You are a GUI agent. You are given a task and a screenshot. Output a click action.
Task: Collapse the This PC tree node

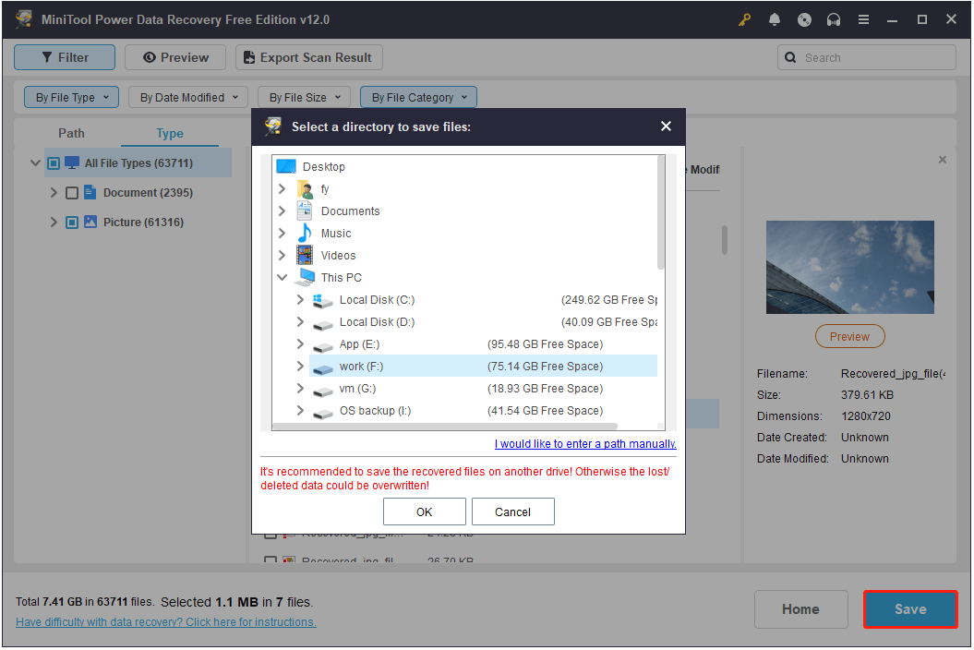(x=282, y=278)
